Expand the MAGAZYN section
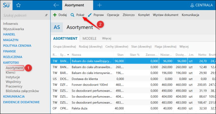 pos(11,40)
